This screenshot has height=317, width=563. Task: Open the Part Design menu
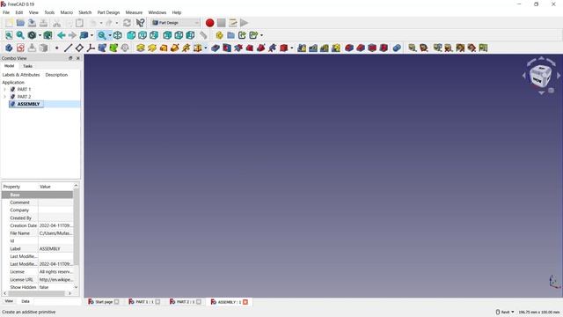(x=108, y=12)
